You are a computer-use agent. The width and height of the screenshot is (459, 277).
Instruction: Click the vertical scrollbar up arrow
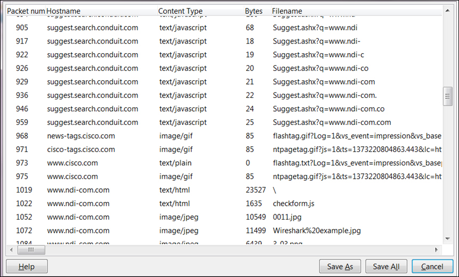tap(447, 11)
